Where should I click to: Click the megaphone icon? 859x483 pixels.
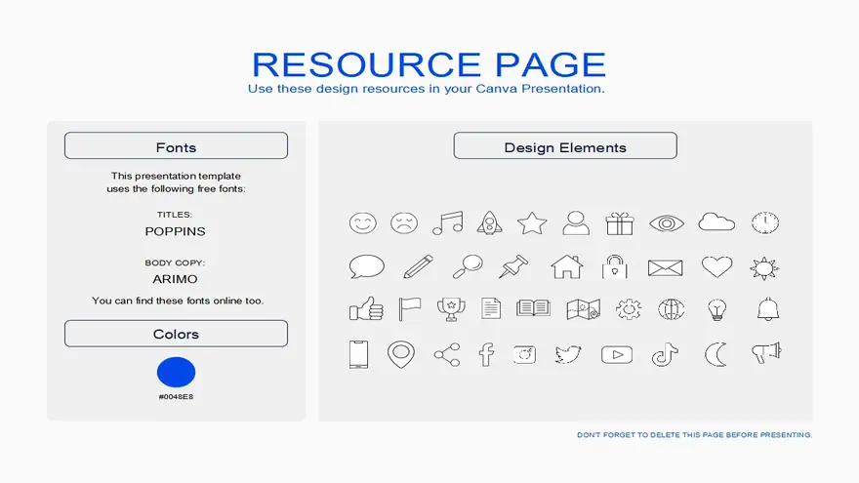coord(766,353)
